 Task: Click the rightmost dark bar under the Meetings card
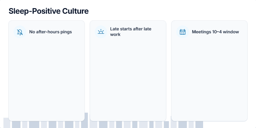(199, 125)
